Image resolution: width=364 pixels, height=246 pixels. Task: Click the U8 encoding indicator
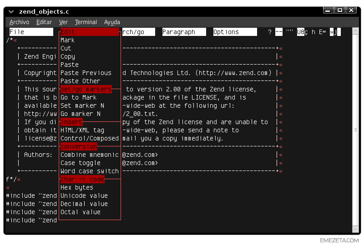[x=301, y=32]
